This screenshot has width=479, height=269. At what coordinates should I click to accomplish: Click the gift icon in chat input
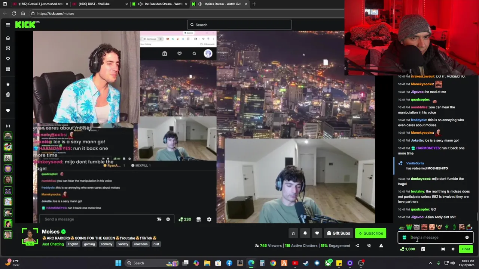coord(404,237)
